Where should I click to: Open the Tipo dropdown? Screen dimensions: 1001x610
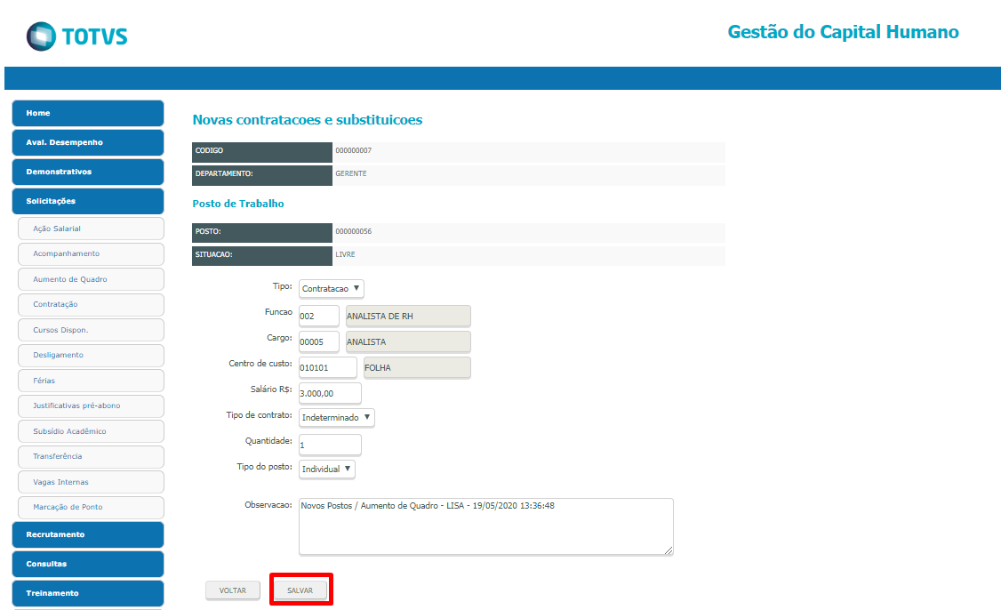[x=332, y=289]
